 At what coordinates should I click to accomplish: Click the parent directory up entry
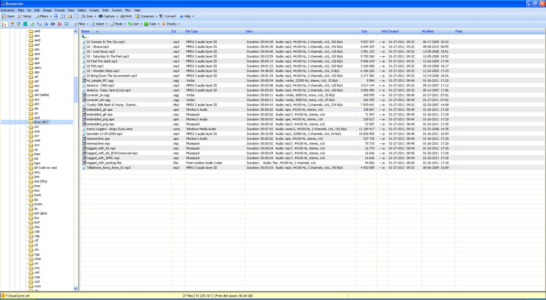85,37
